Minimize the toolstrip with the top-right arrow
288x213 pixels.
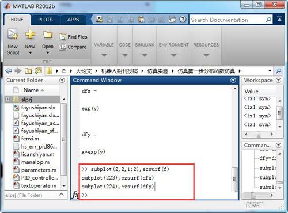click(279, 19)
